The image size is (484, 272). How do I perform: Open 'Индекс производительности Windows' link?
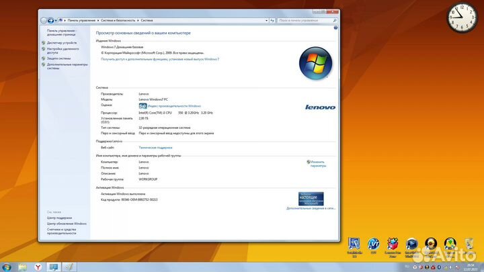174,106
